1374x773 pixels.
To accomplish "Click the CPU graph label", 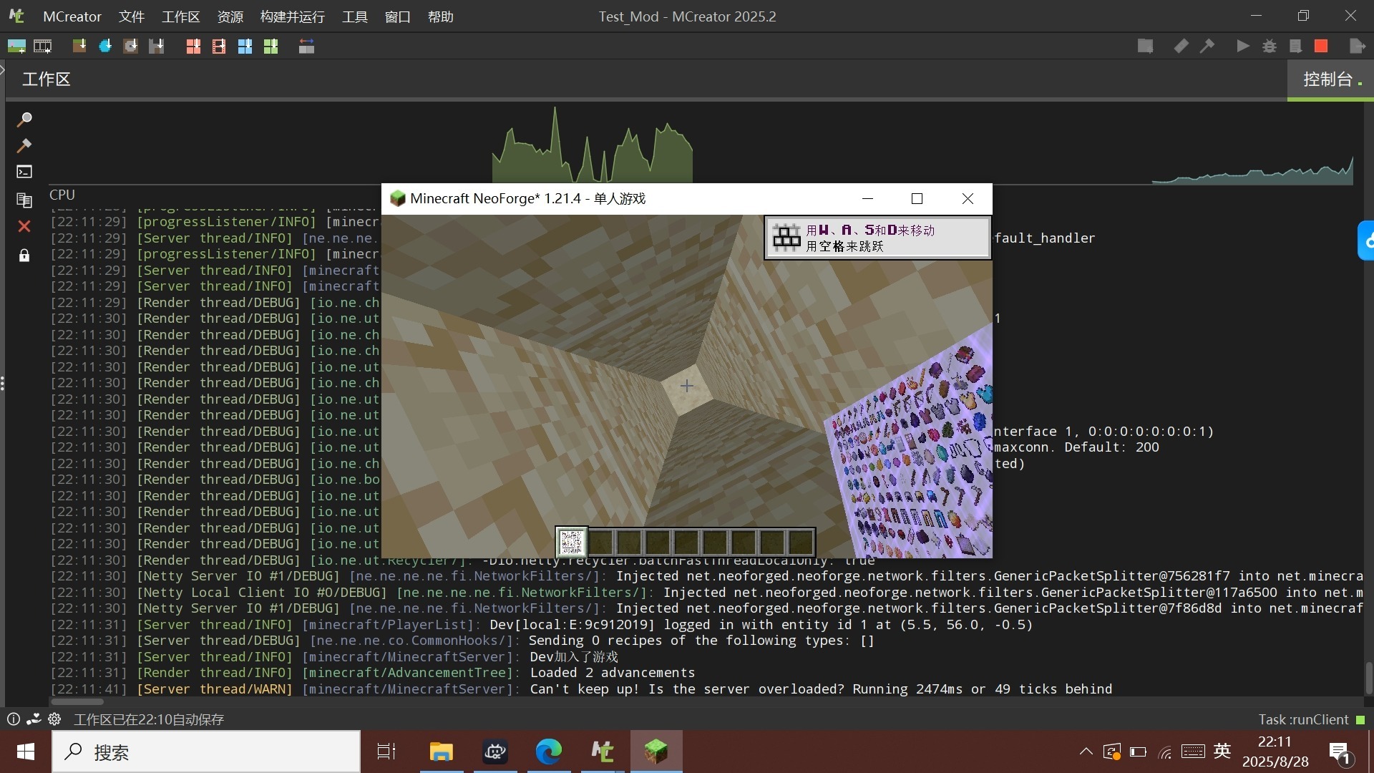I will click(x=62, y=195).
